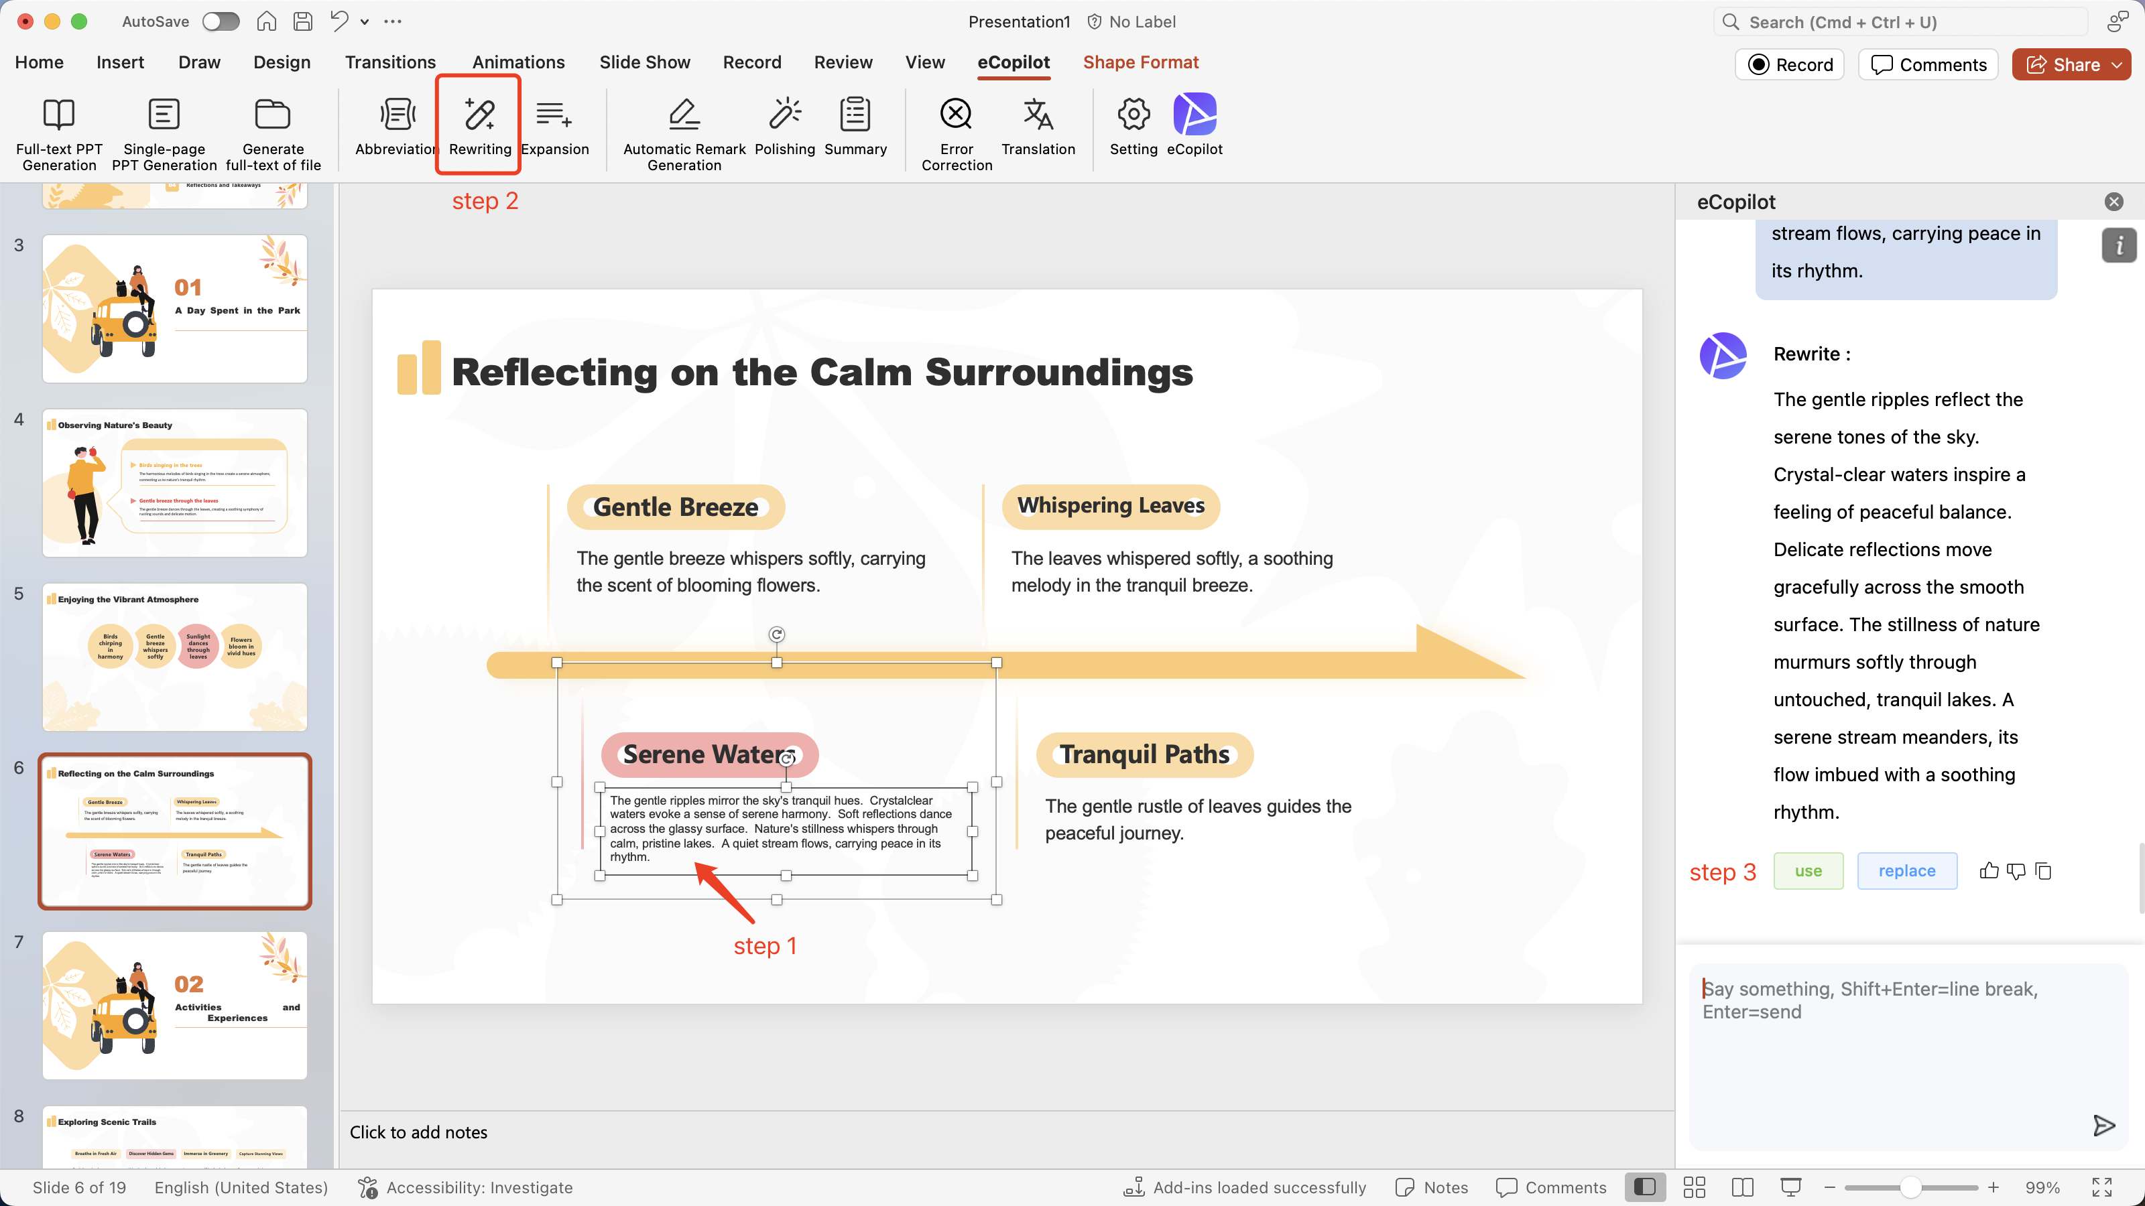
Task: Replace text with the Rewrite suggestion
Action: coord(1907,870)
